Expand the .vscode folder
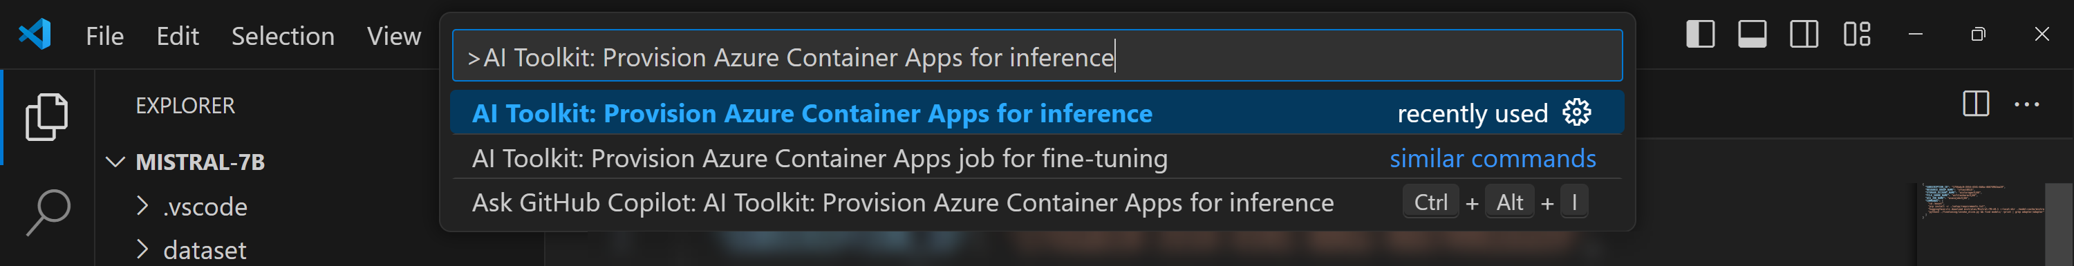The image size is (2074, 266). click(142, 206)
